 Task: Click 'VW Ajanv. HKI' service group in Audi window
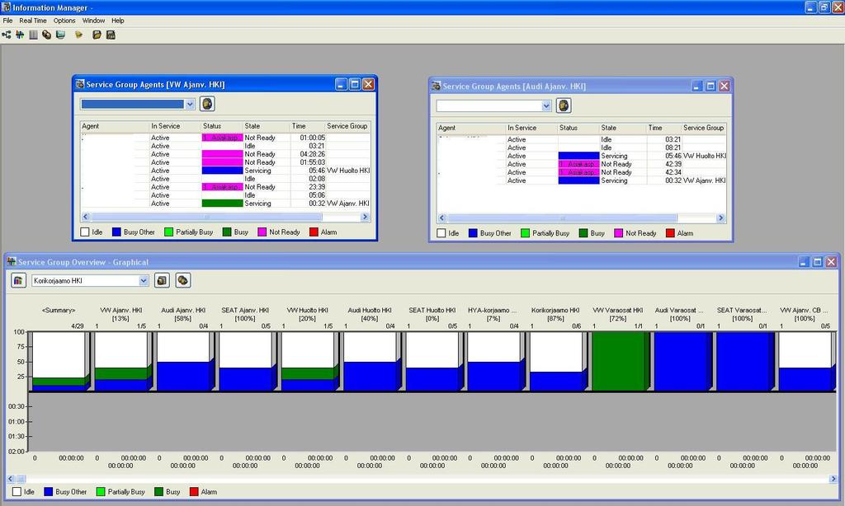[x=705, y=180]
